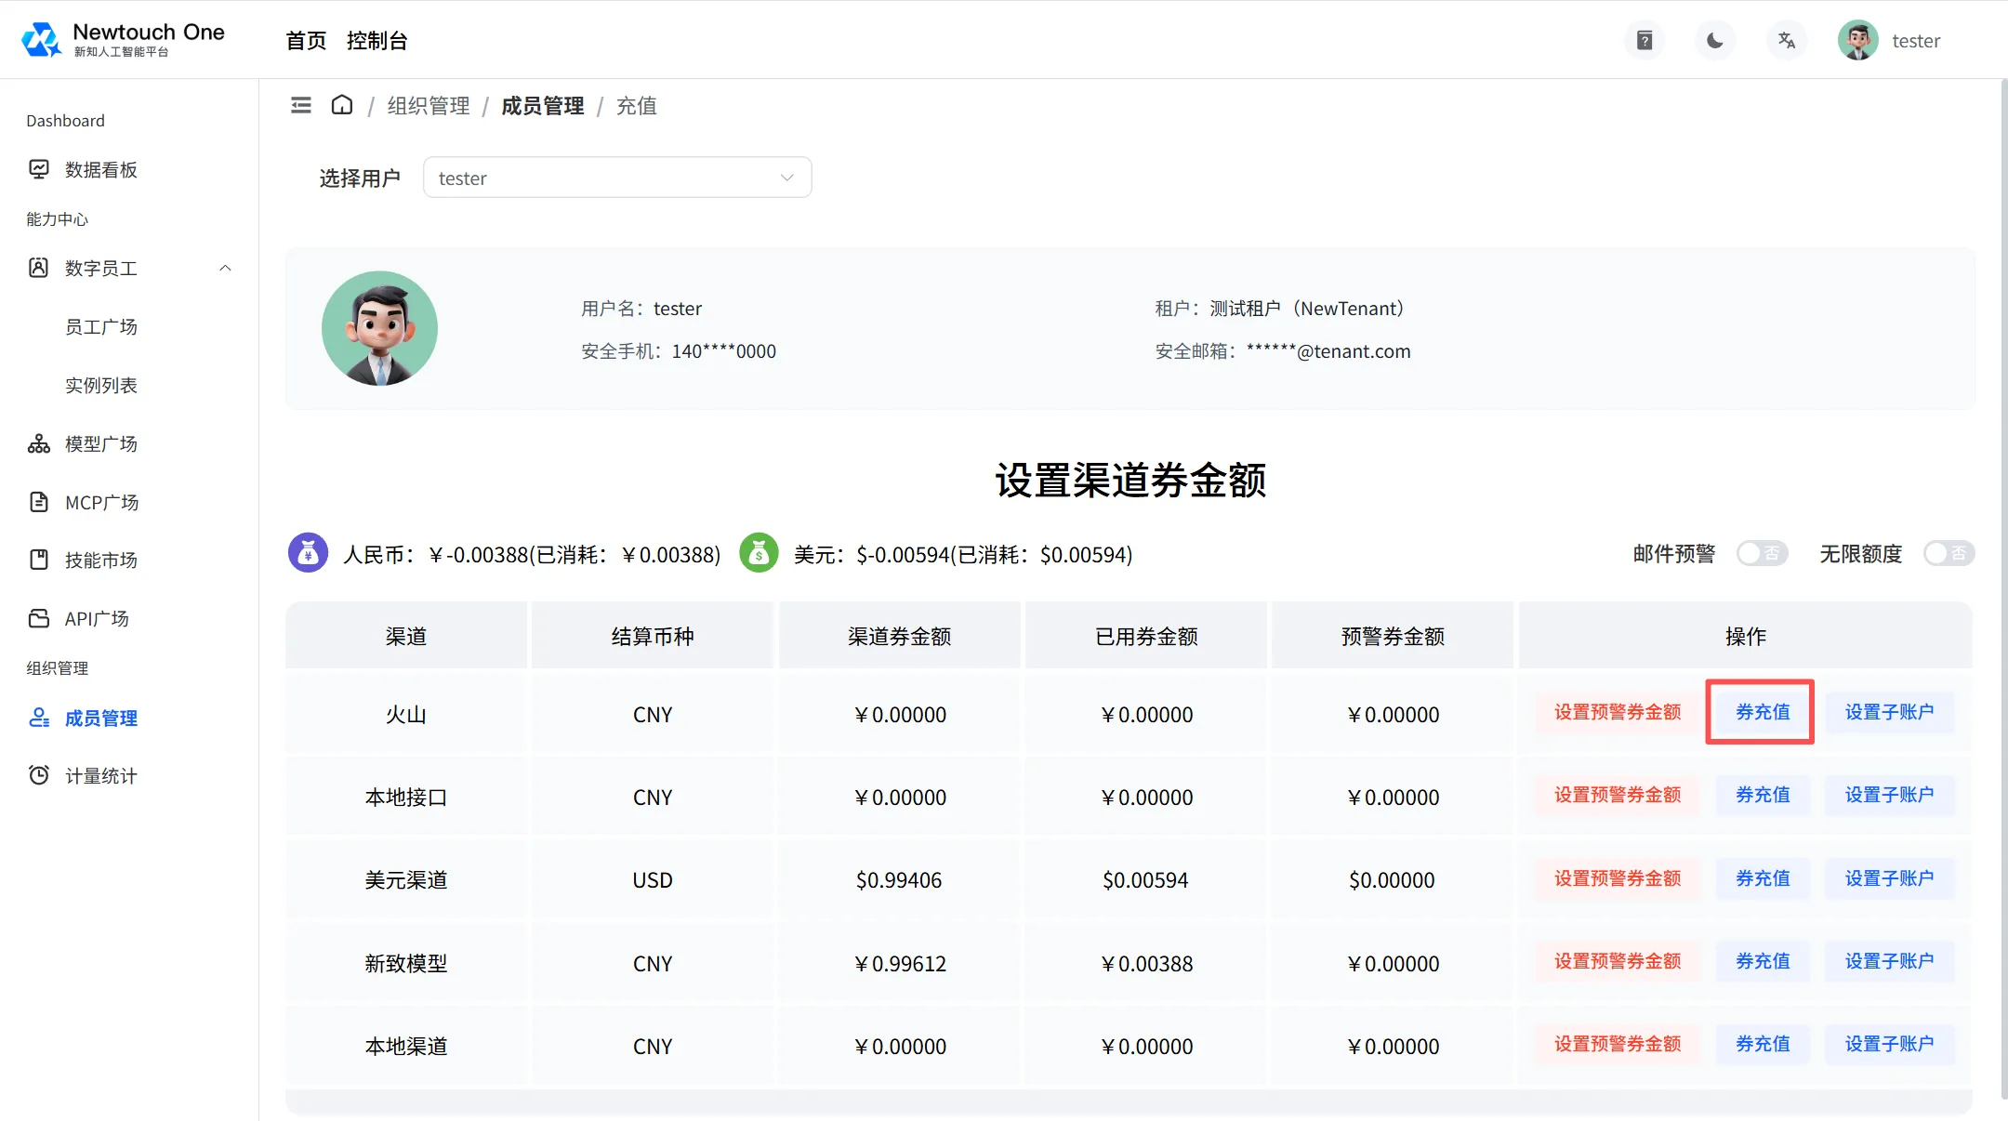Open the 控制台 top menu
This screenshot has width=2008, height=1121.
[x=376, y=41]
